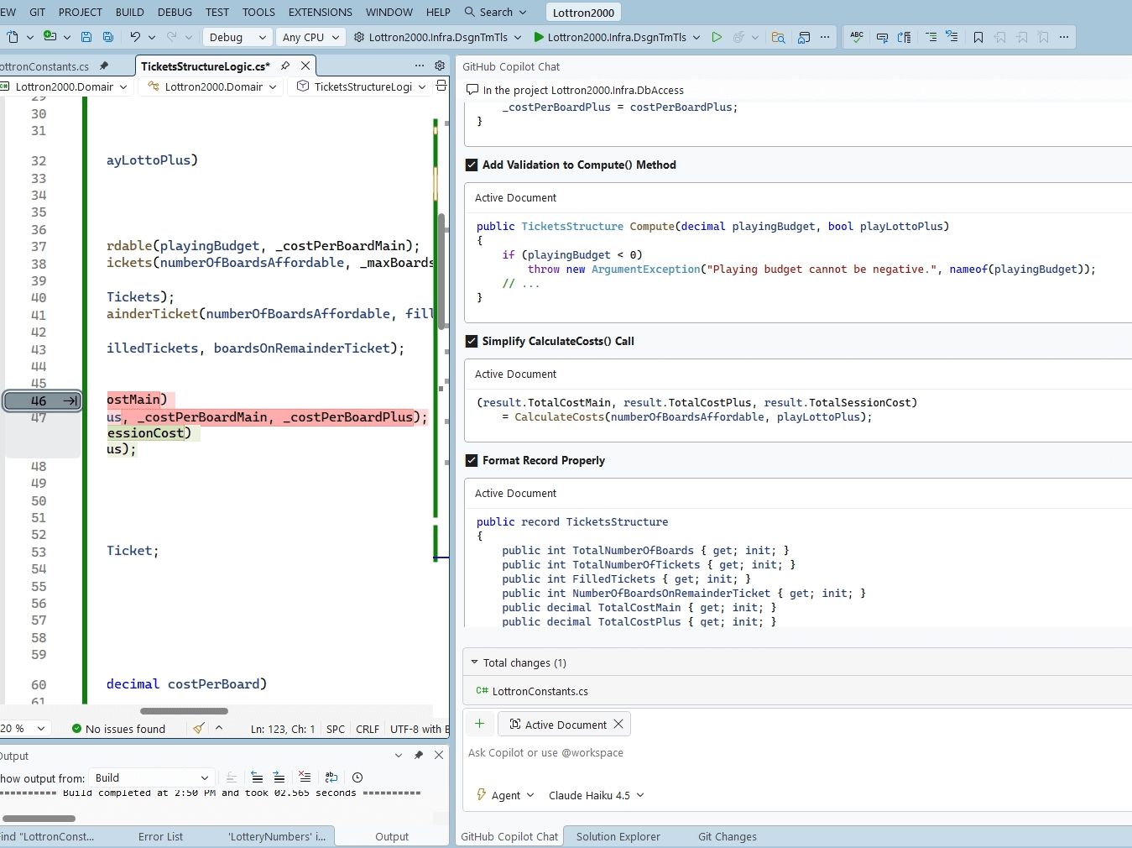The height and width of the screenshot is (848, 1132).
Task: Click the Find in Files icon
Action: (778, 37)
